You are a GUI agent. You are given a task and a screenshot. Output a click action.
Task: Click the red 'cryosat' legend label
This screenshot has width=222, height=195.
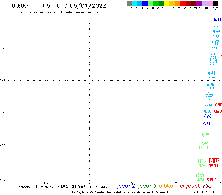tap(190, 186)
